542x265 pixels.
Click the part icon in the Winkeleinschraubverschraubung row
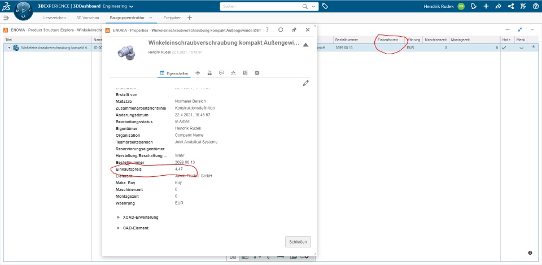(x=16, y=47)
